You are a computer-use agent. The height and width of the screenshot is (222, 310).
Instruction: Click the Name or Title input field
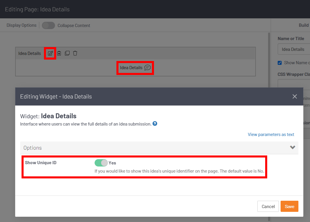294,49
